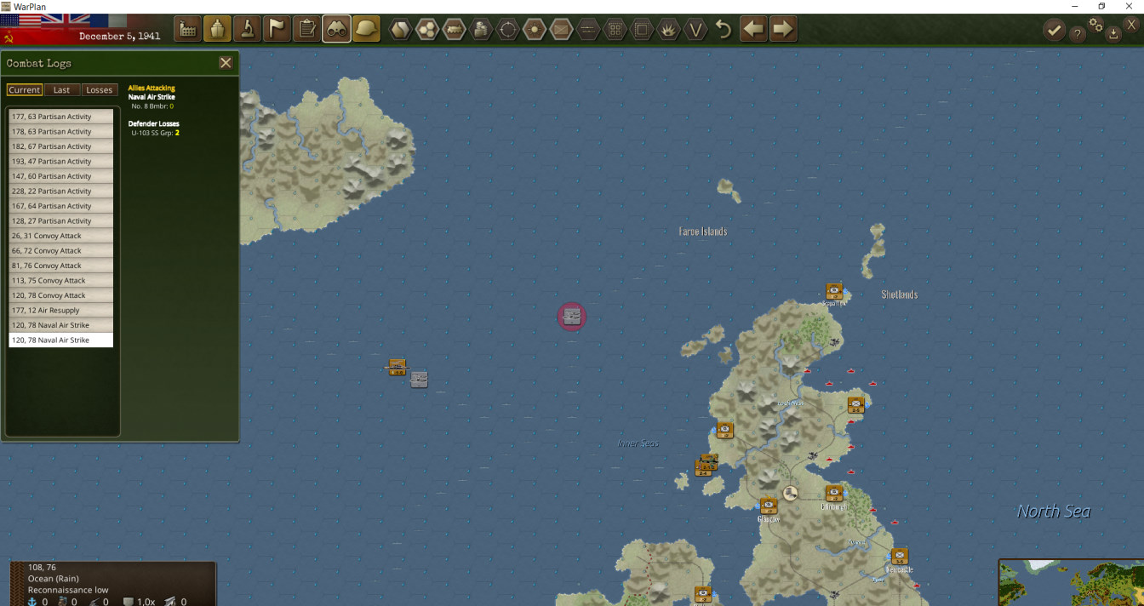Select log entry 177, 63 Partisan Activity

60,117
